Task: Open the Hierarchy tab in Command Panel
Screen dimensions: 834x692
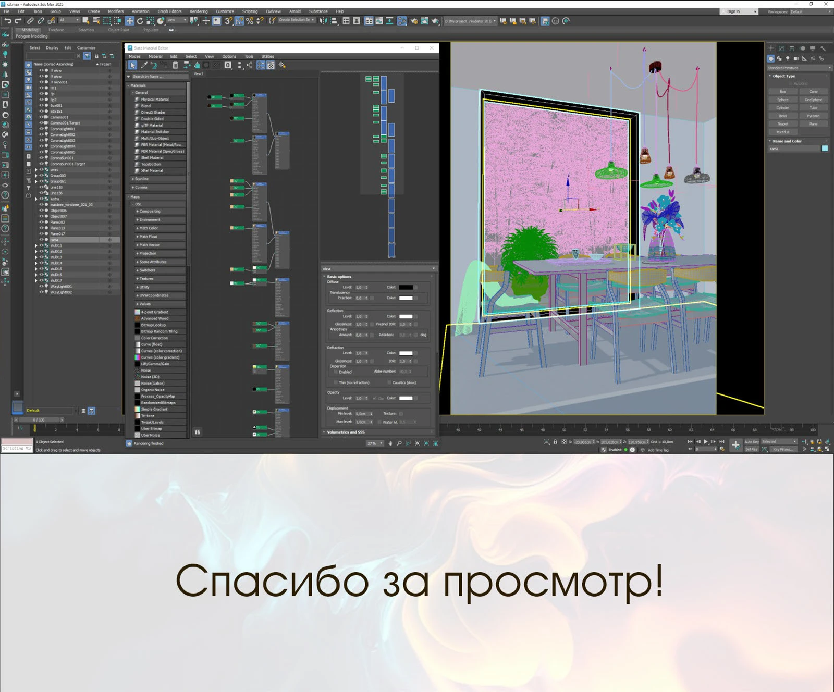Action: coord(792,48)
